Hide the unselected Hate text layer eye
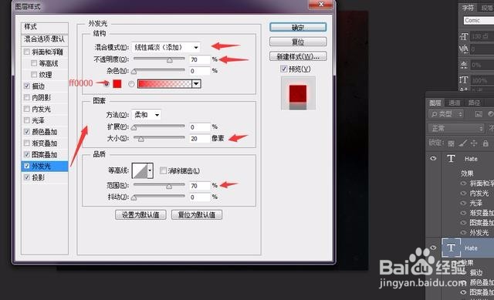Image resolution: width=494 pixels, height=300 pixels. click(433, 158)
